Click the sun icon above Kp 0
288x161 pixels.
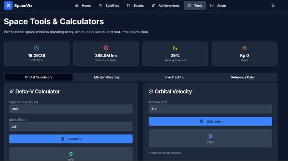(x=244, y=48)
